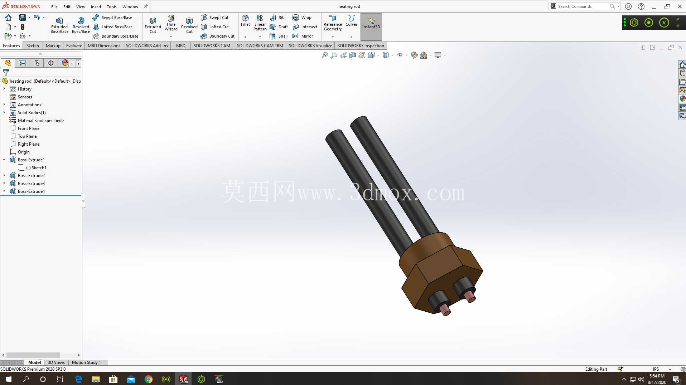The width and height of the screenshot is (686, 385).
Task: Open the MBD Dimensions tab
Action: coord(104,45)
